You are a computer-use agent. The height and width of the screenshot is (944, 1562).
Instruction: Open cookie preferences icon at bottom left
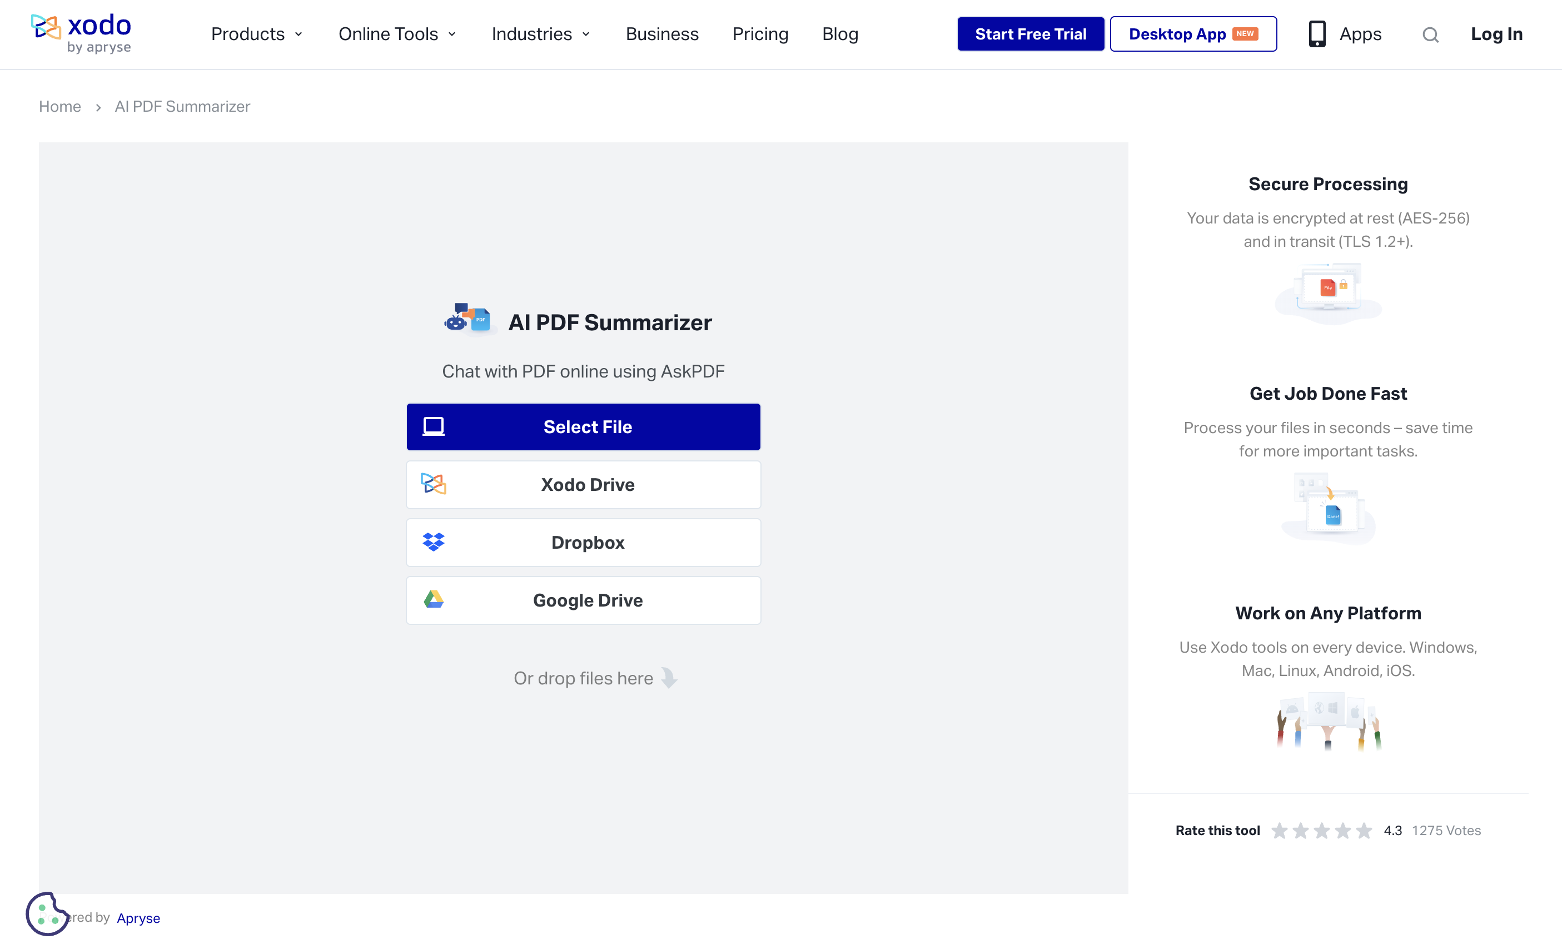(46, 913)
